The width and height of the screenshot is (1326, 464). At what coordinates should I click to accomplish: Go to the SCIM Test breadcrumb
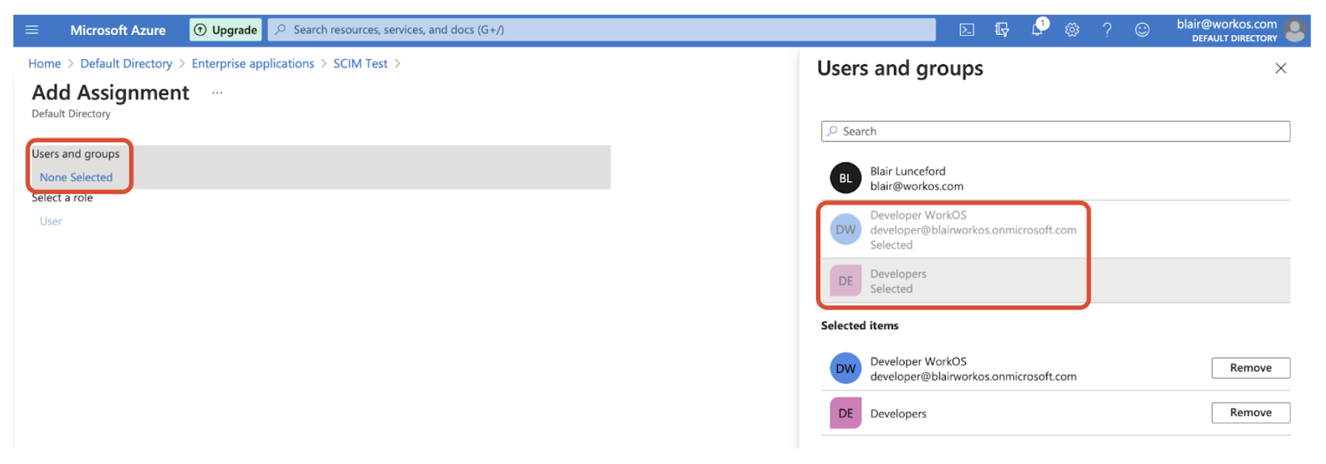click(x=360, y=64)
